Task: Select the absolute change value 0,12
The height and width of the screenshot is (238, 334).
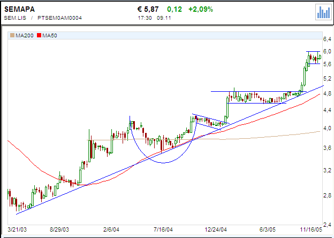Action: click(174, 10)
